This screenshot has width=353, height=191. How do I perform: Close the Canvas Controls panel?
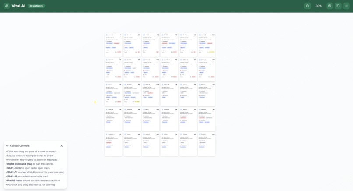coord(61,146)
